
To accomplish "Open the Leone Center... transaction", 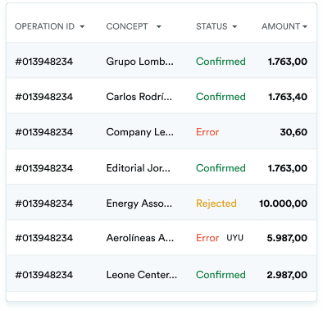I will (x=161, y=274).
